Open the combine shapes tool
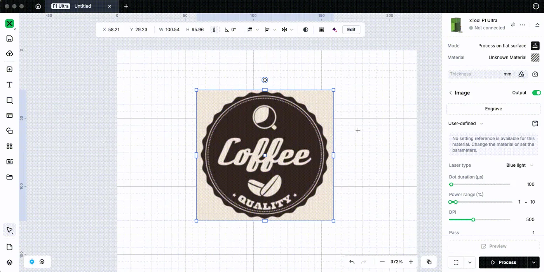 tap(10, 131)
